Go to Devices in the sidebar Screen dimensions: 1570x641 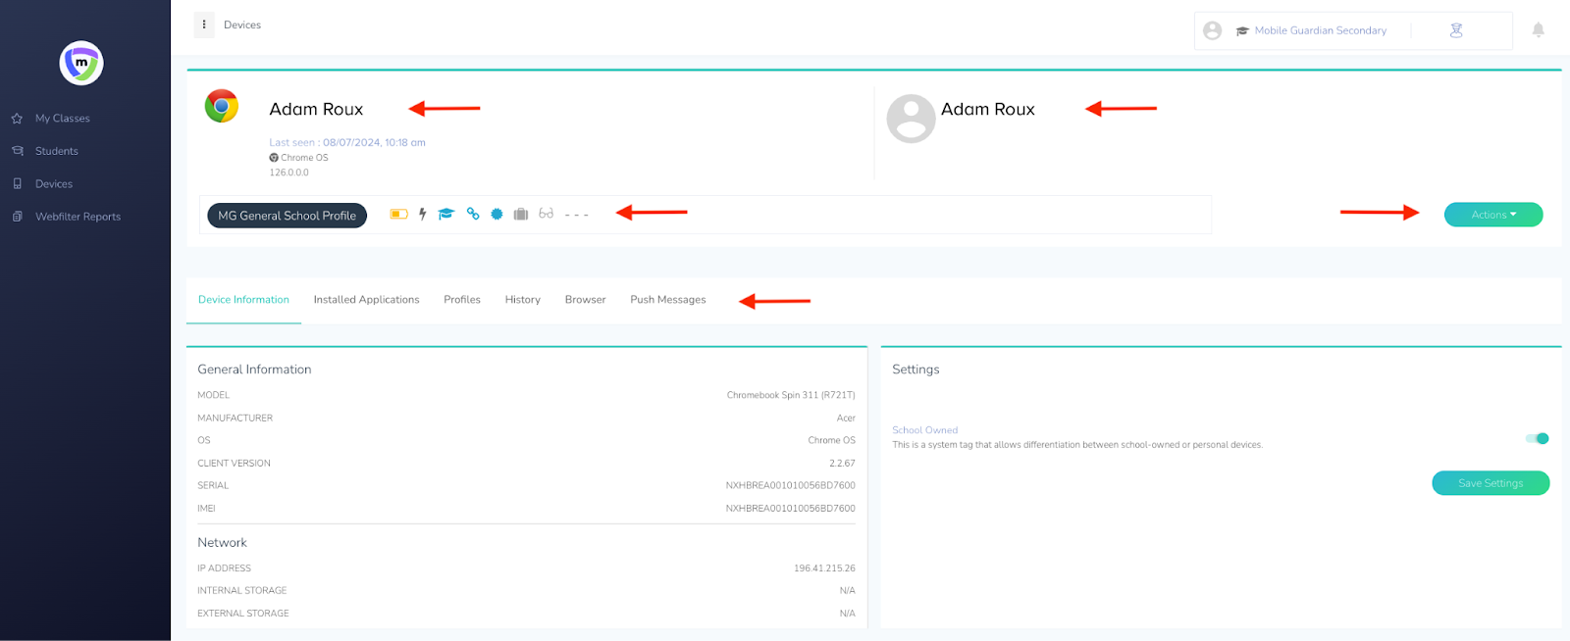pyautogui.click(x=54, y=184)
